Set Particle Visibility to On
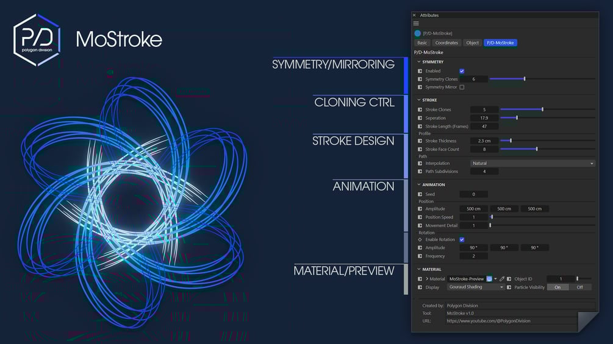The image size is (613, 344). pos(558,287)
